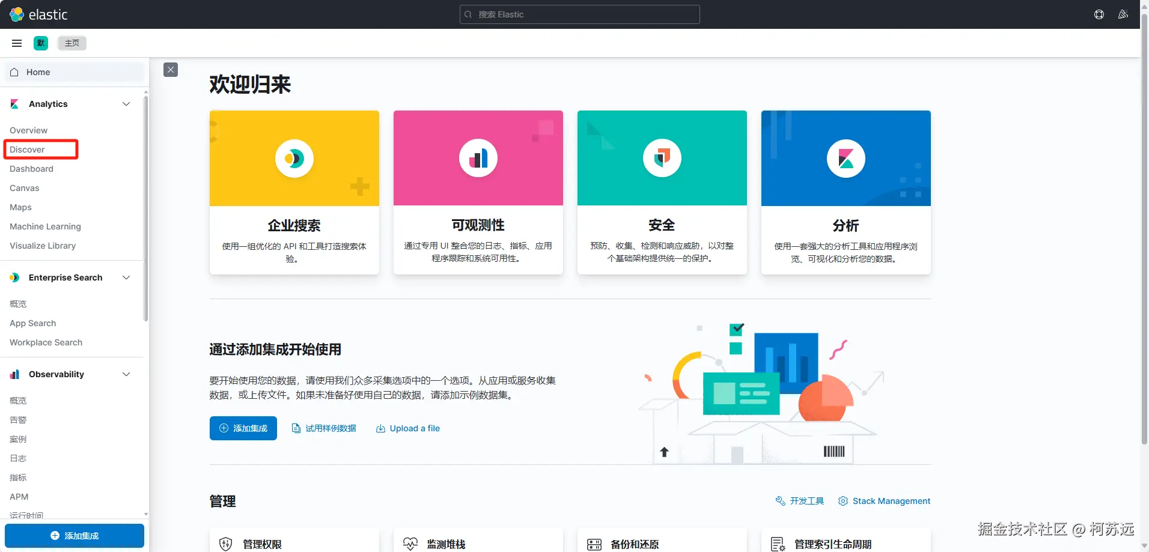The image size is (1149, 552).
Task: Open Dashboard in the sidebar
Action: (x=31, y=169)
